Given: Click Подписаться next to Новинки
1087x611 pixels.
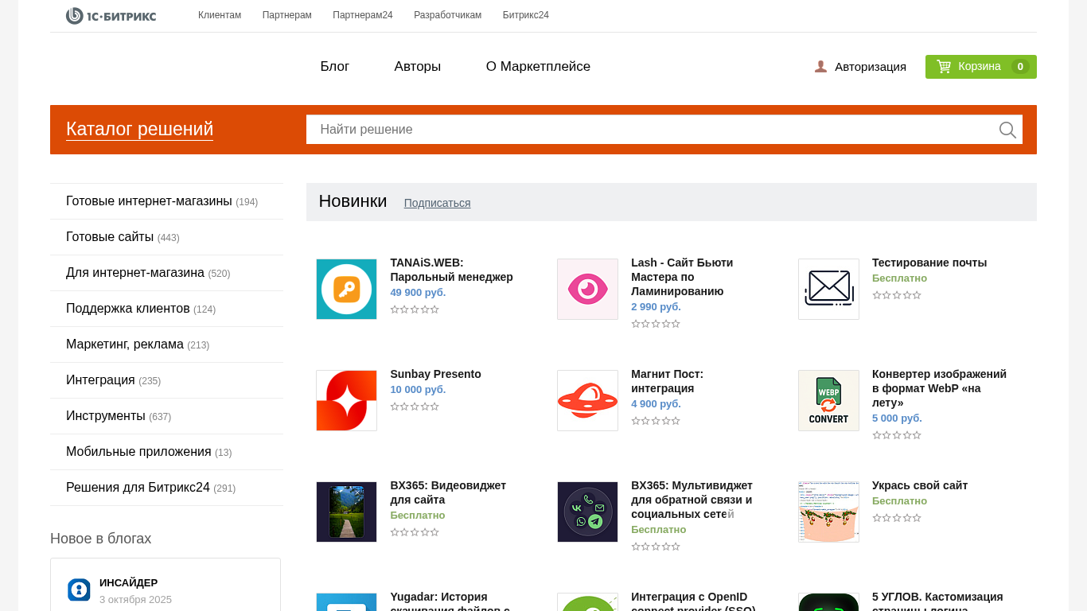Looking at the screenshot, I should pyautogui.click(x=437, y=203).
